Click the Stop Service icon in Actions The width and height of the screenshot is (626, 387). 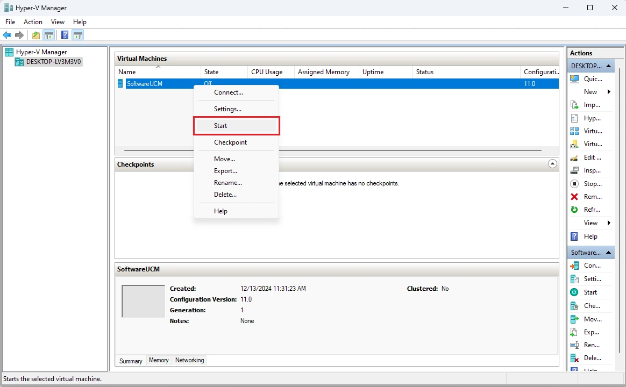(x=574, y=183)
